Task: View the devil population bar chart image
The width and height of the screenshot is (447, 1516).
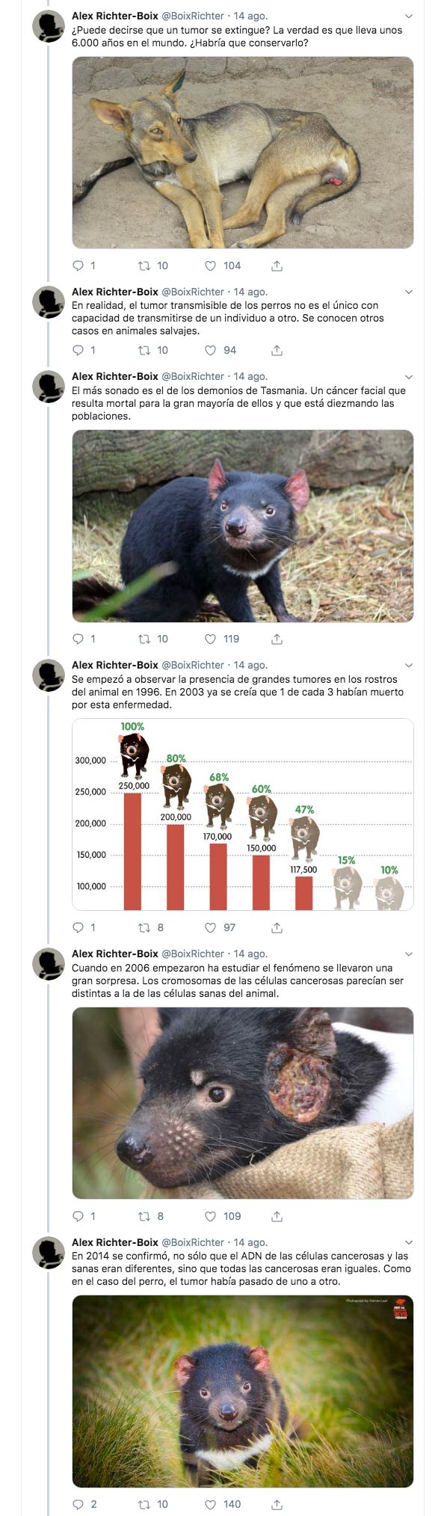Action: coord(243,814)
